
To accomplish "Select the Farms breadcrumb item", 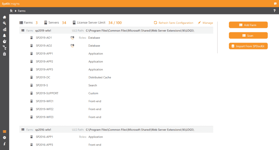I will coord(22,11).
